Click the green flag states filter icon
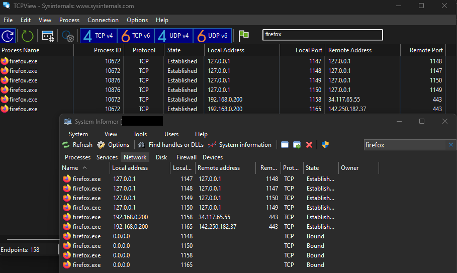 coord(244,35)
